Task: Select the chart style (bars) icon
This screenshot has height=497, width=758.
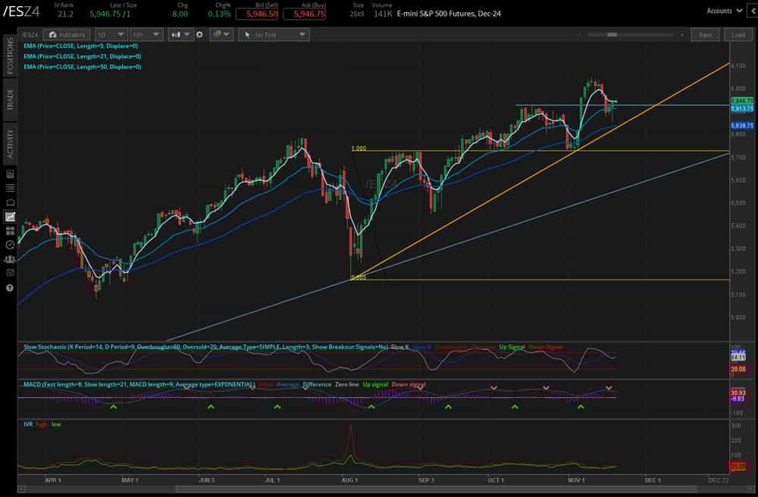Action: tap(174, 34)
